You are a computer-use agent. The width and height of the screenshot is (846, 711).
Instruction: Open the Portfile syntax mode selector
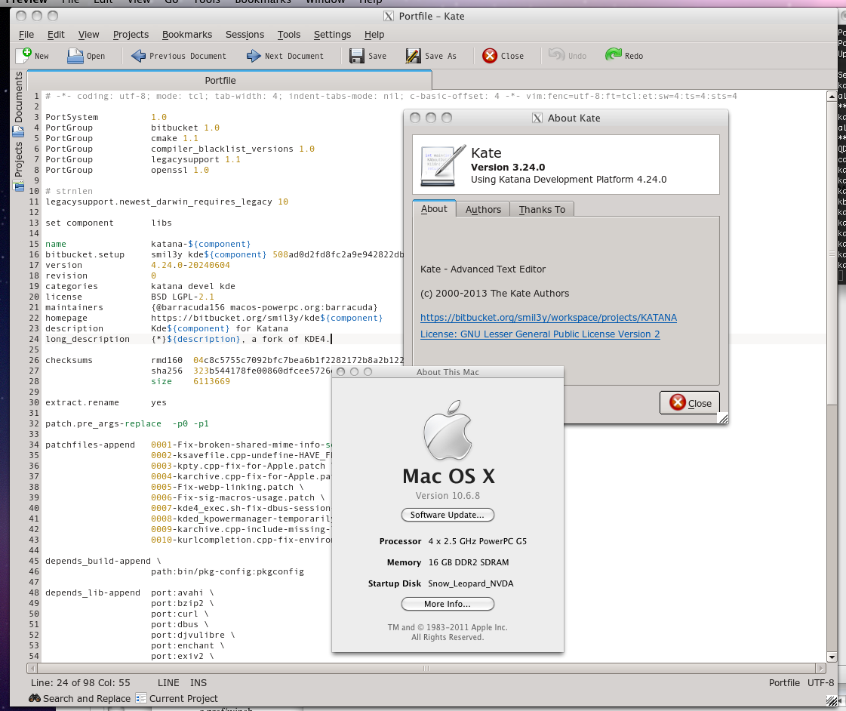click(x=784, y=682)
